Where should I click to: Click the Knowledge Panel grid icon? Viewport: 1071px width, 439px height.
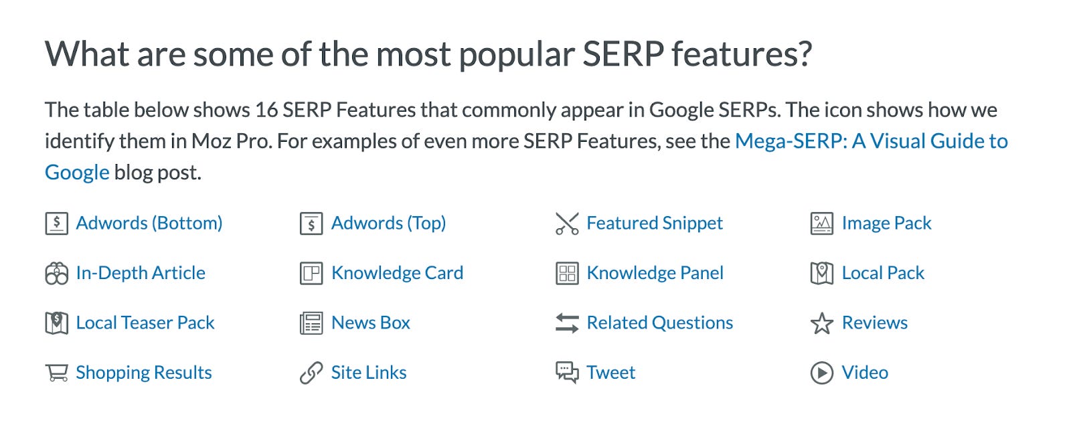[x=566, y=272]
